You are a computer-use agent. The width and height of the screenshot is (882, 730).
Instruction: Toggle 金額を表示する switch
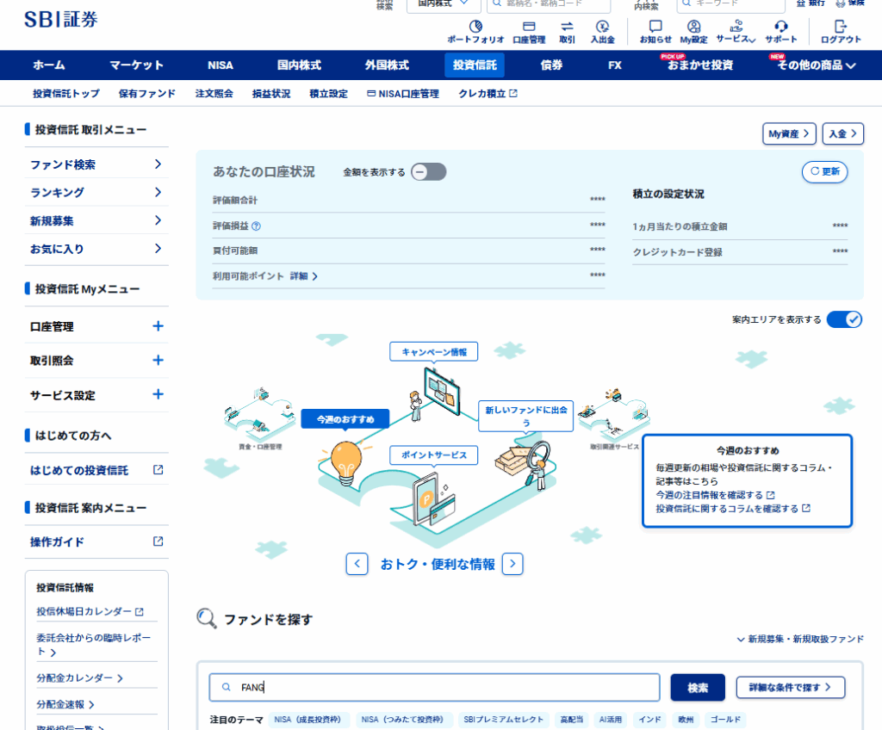pos(429,172)
